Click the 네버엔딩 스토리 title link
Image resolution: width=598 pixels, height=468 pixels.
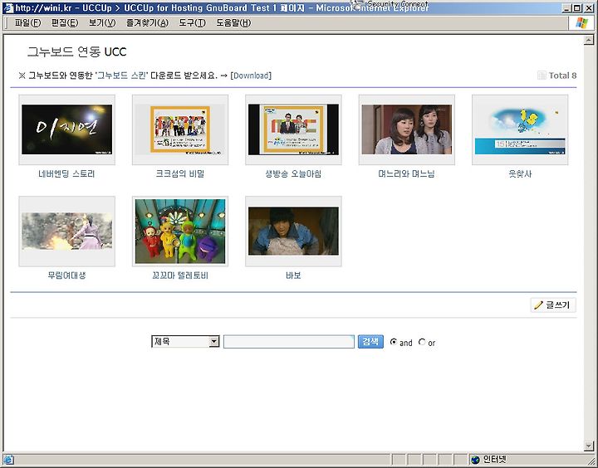(x=66, y=173)
